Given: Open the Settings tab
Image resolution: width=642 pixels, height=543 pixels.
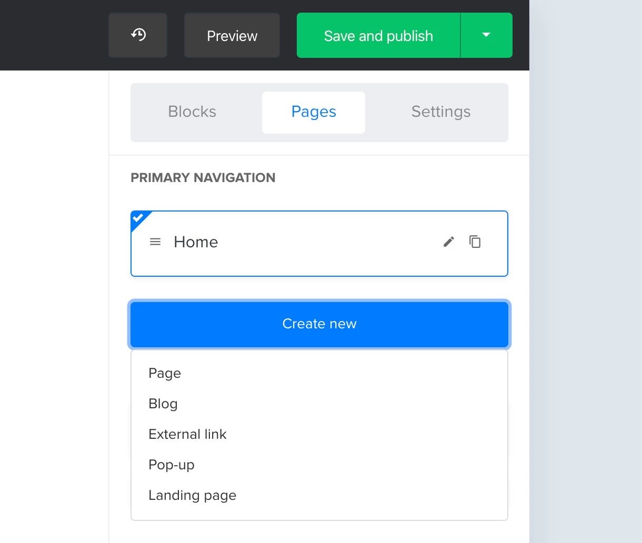Looking at the screenshot, I should tap(441, 112).
